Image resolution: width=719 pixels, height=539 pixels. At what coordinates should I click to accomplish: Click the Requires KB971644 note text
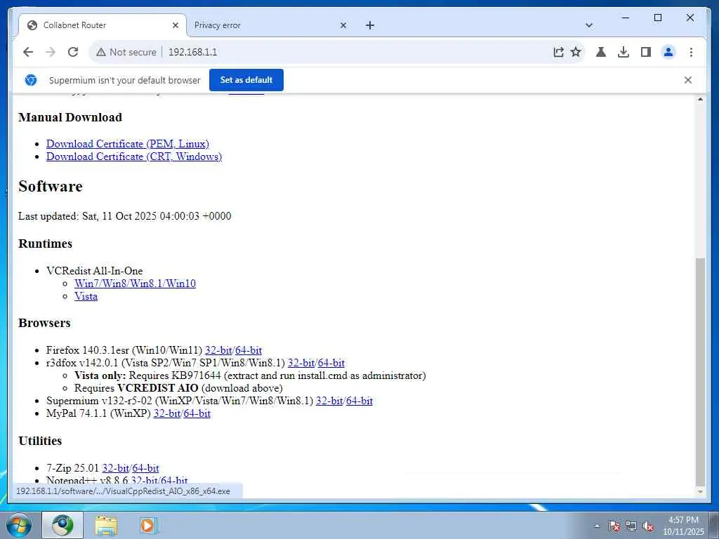click(250, 376)
